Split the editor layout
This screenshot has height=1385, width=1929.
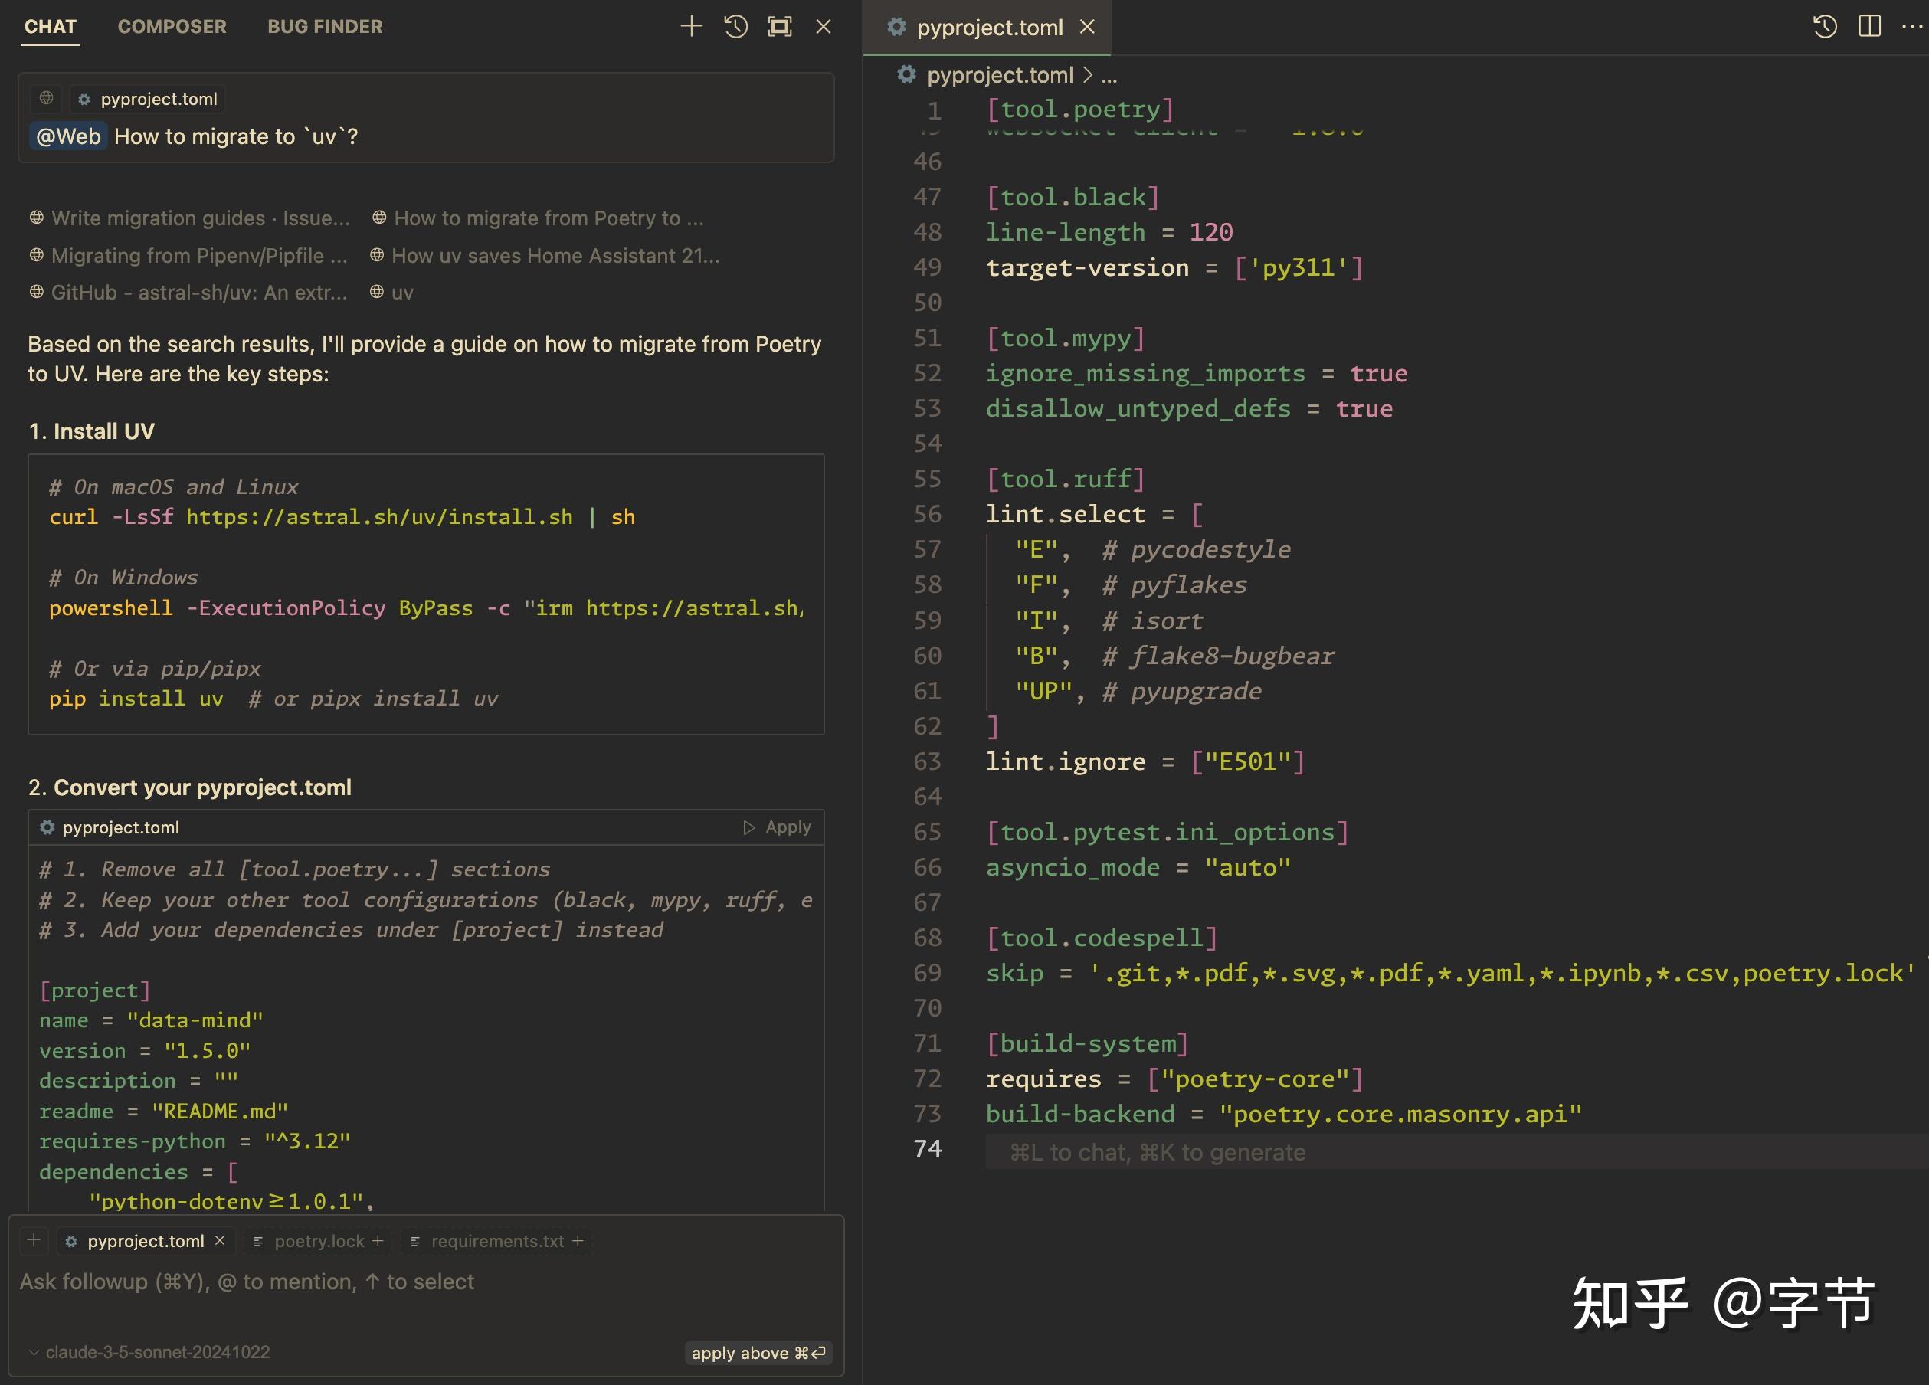(x=1868, y=26)
